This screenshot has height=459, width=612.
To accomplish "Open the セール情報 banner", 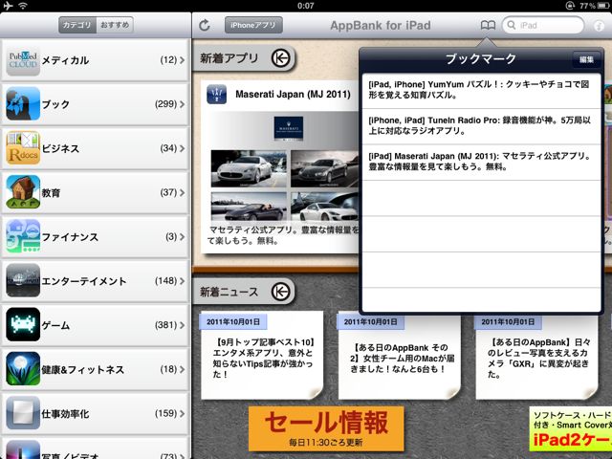I will (326, 428).
